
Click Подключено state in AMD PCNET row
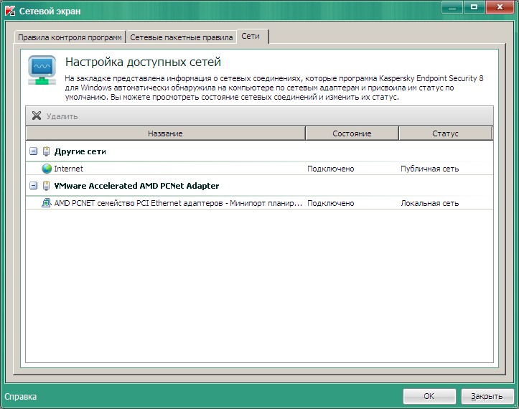pos(331,203)
